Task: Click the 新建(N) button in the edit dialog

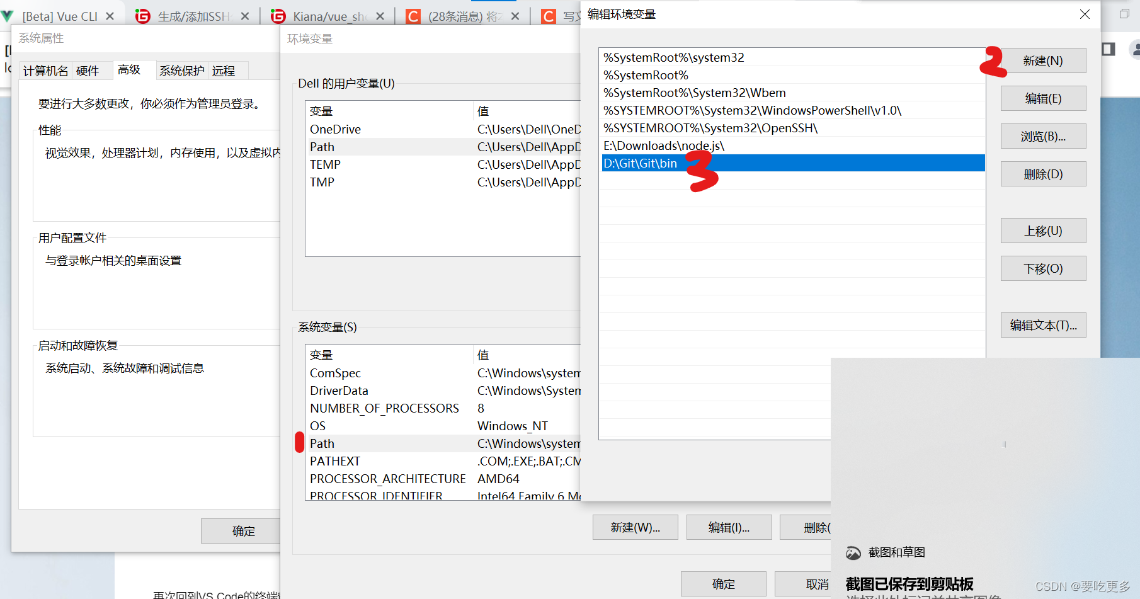Action: [1043, 60]
